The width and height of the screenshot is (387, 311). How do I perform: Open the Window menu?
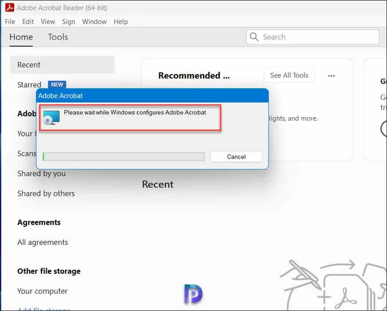coord(94,22)
